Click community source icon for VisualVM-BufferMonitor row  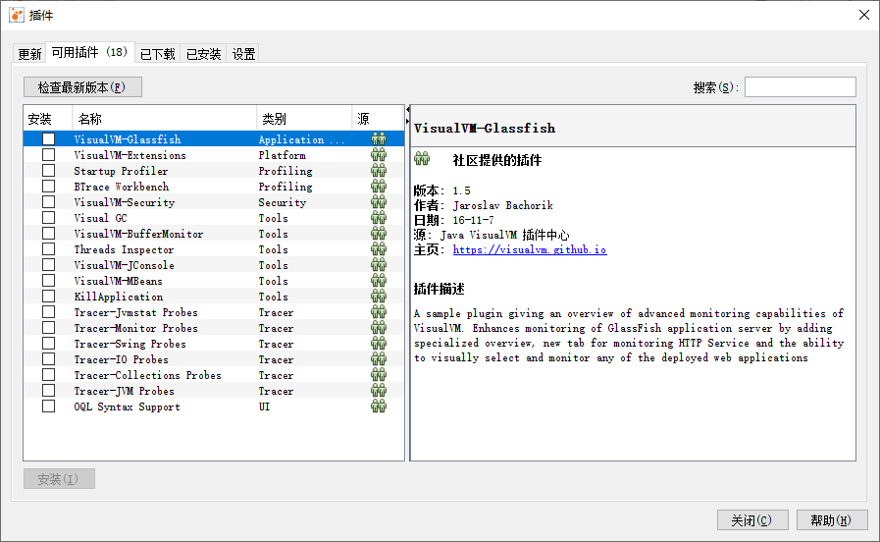coord(379,233)
